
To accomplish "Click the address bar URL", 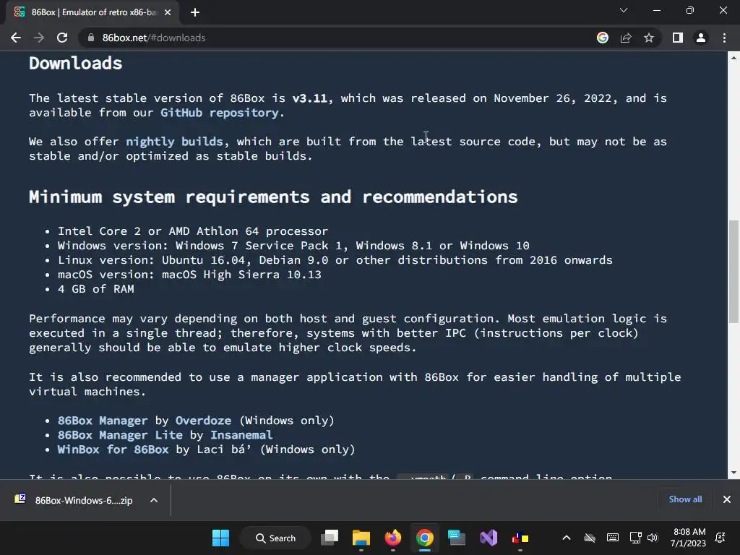I will point(154,38).
